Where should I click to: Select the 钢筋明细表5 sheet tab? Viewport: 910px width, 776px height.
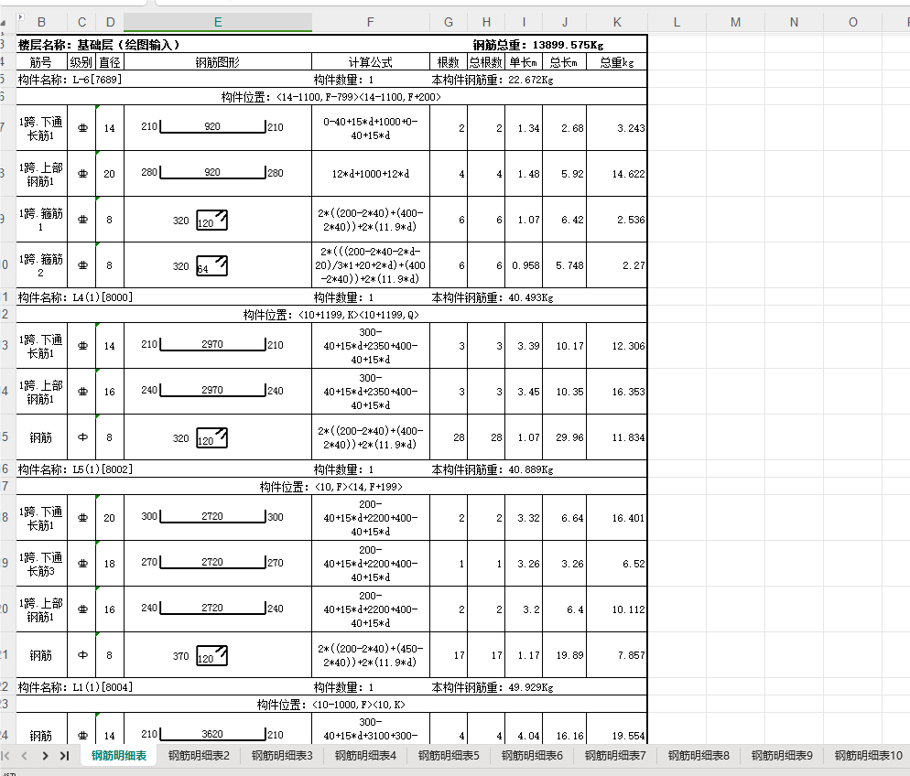point(449,756)
